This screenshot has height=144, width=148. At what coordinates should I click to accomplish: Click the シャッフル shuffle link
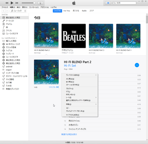click(x=54, y=87)
